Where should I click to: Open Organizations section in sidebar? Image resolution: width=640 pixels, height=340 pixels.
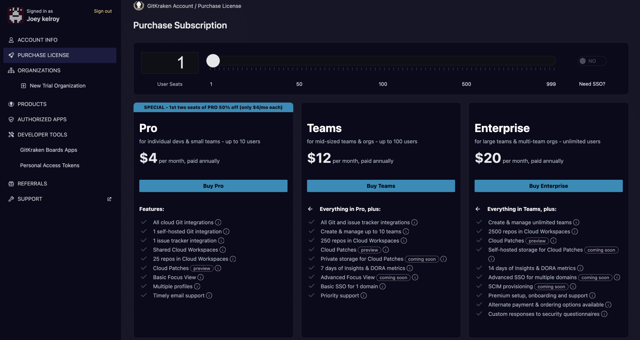click(x=39, y=70)
